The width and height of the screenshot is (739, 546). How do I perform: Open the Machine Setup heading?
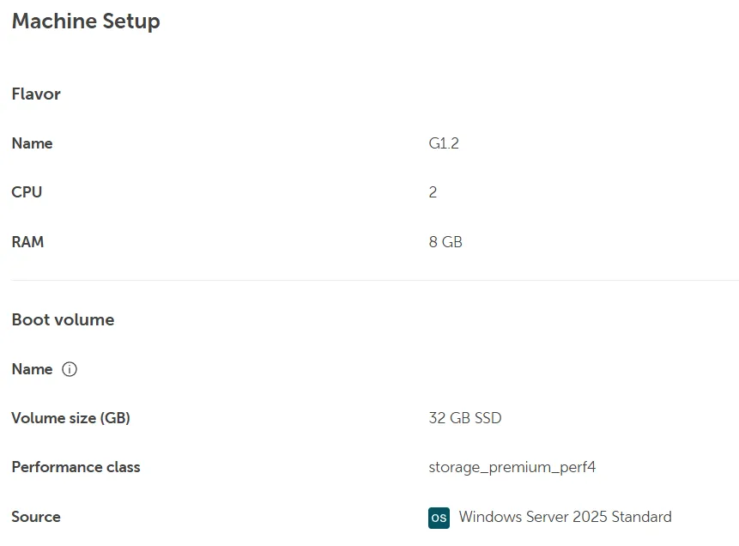[86, 21]
